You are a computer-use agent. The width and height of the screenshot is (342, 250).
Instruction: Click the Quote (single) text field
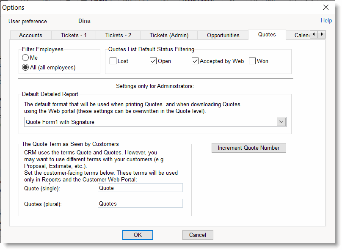(140, 188)
